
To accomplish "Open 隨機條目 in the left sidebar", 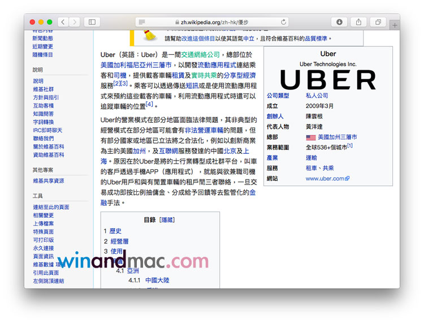I will 43,55.
